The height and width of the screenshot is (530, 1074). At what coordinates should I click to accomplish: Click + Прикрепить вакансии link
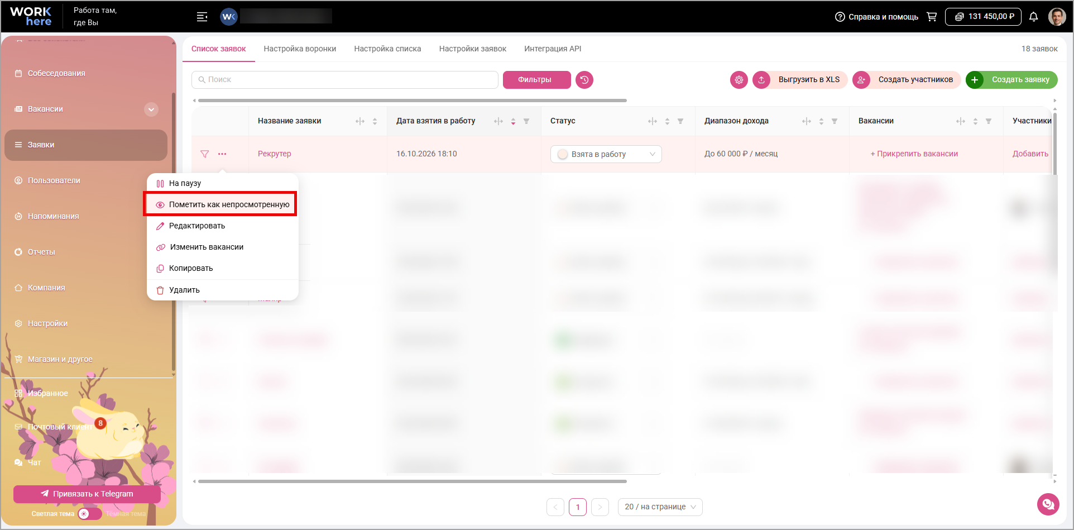point(914,154)
